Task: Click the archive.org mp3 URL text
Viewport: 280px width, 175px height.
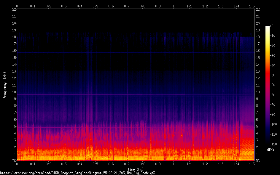Action: pos(78,173)
